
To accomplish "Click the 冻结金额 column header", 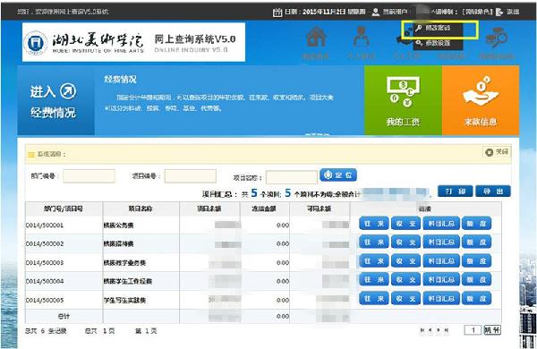I will (264, 209).
